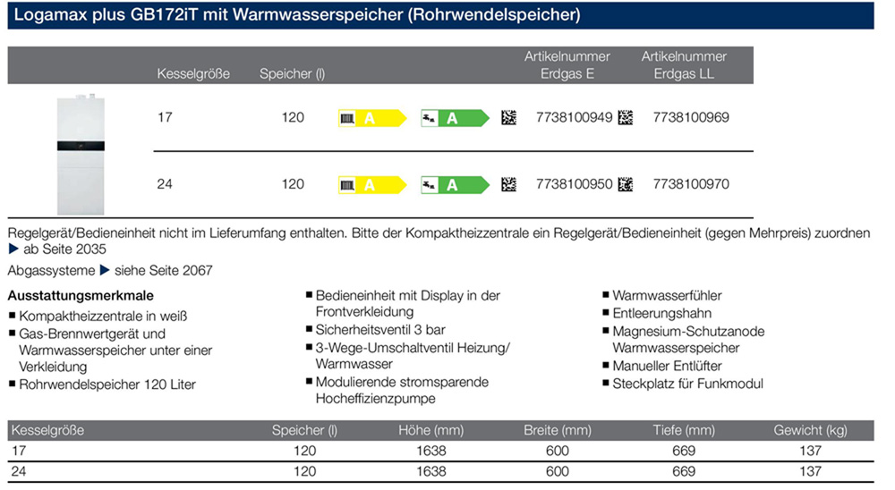Click 'Entleerungshahn' bullet
The width and height of the screenshot is (895, 490).
661,313
